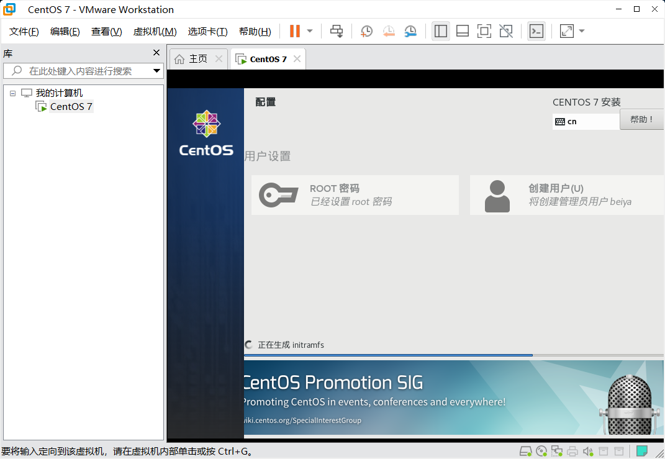The image size is (665, 459).
Task: Click the 配置 heading text
Action: (x=266, y=102)
